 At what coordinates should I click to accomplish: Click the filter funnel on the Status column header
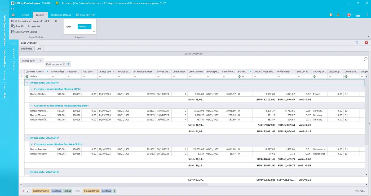tap(250, 72)
